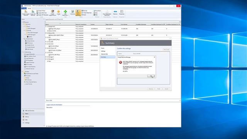Click the highlighted Fabric Resources icon
247x139 pixels.
pos(78,13)
